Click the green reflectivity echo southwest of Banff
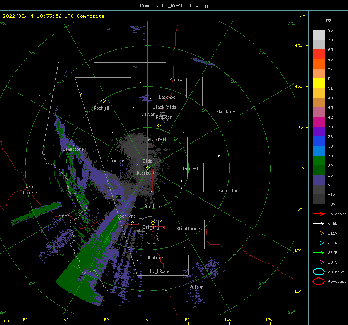The width and height of the screenshot is (348, 325). 37,213
